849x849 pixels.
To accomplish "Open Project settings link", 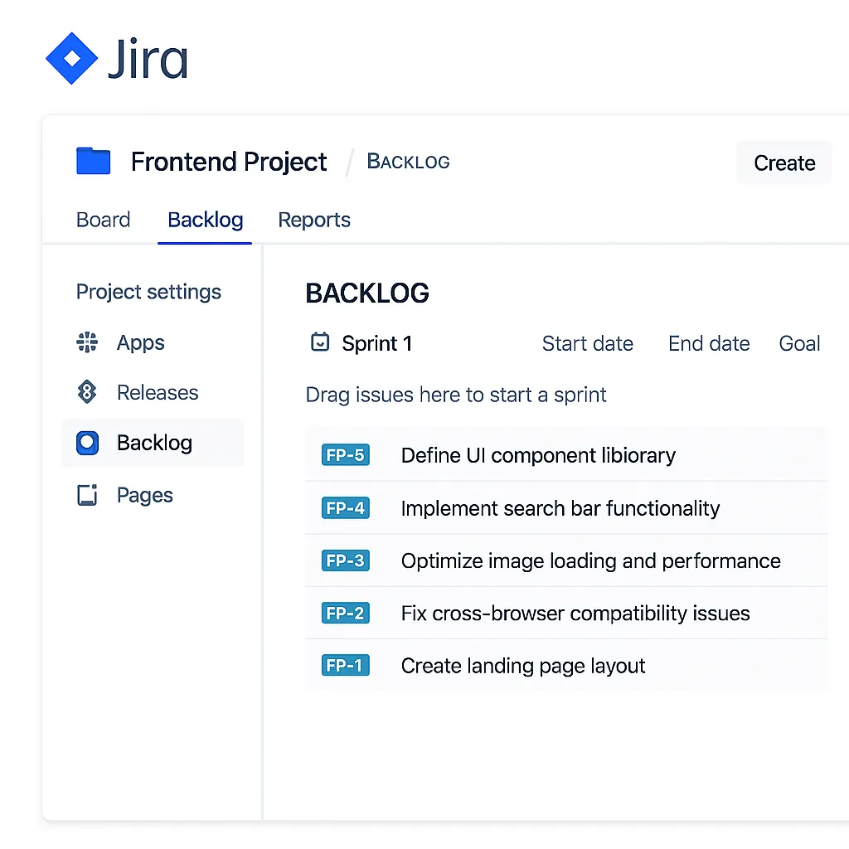I will point(148,292).
